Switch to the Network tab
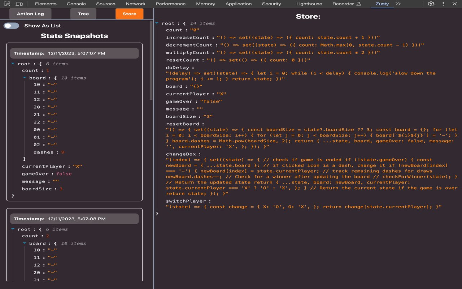The image size is (462, 289). [135, 4]
